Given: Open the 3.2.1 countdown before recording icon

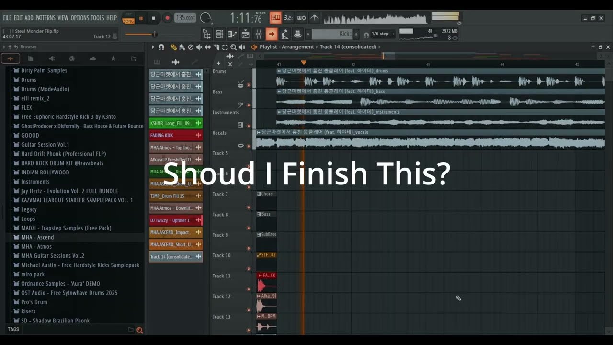Looking at the screenshot, I should click(288, 18).
